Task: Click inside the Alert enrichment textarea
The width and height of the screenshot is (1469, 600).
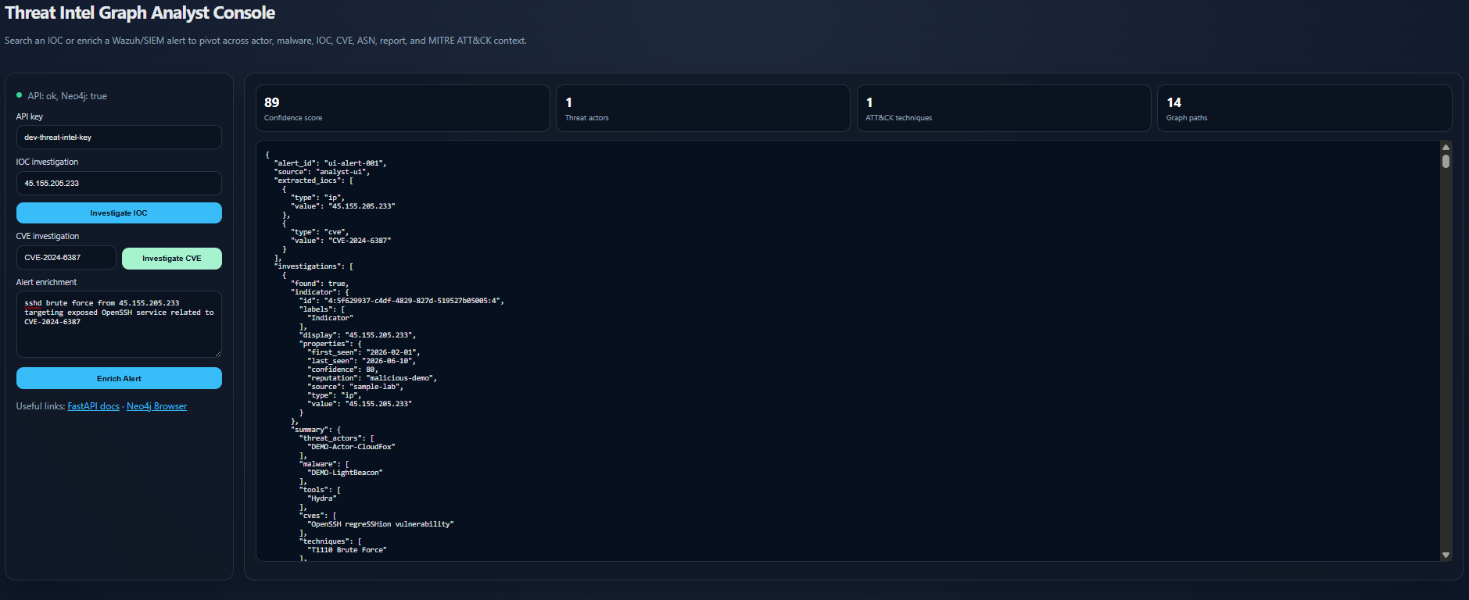Action: point(119,324)
